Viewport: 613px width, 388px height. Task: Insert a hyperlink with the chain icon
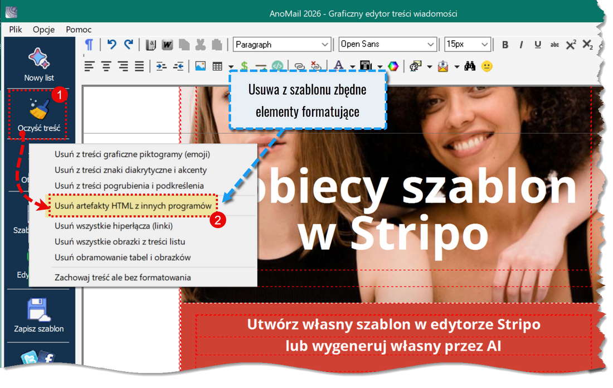pyautogui.click(x=299, y=66)
